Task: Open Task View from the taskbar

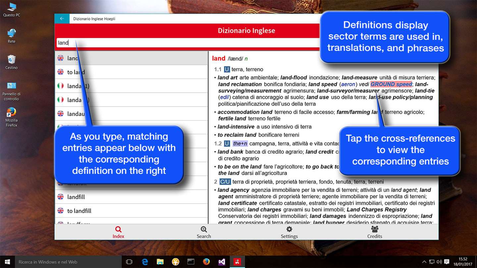Action: tap(129, 262)
